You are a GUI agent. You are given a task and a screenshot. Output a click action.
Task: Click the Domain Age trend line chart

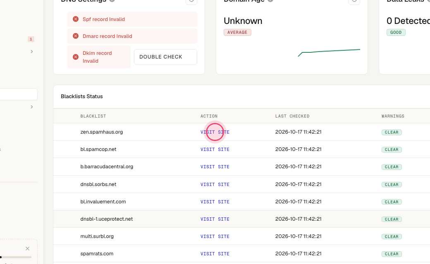329,52
